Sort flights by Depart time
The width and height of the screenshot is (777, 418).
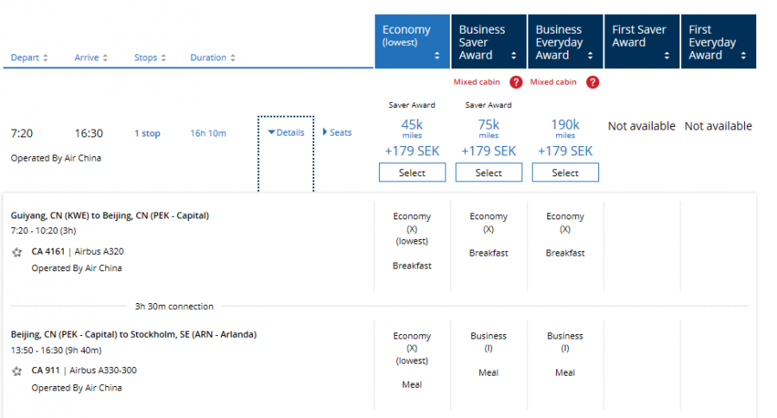29,58
